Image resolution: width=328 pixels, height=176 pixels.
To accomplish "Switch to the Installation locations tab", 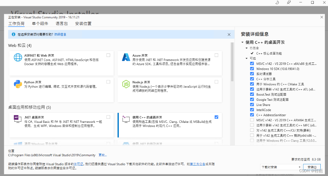I will [x=83, y=23].
